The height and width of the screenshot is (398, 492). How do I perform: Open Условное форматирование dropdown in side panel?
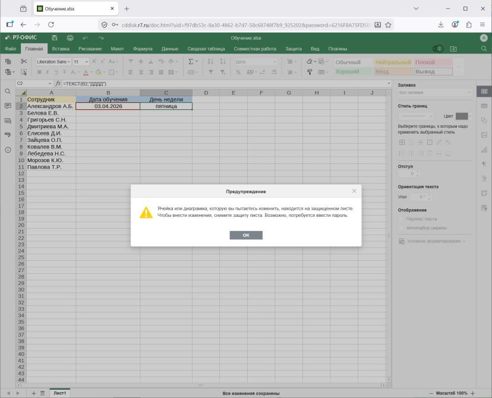click(433, 241)
